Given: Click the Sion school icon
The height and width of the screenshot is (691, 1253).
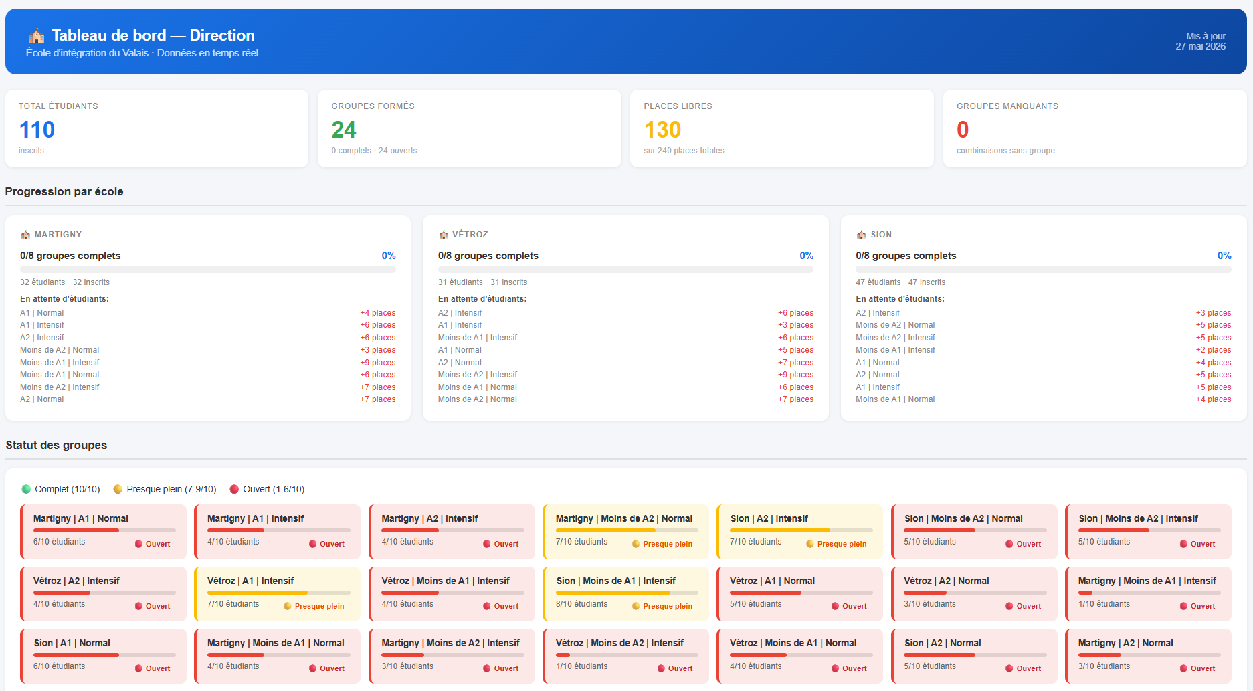Looking at the screenshot, I should (861, 235).
